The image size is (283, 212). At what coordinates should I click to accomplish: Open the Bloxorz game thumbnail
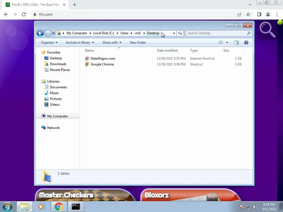[191, 195]
